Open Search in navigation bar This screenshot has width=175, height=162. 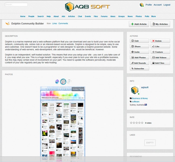click(40, 16)
